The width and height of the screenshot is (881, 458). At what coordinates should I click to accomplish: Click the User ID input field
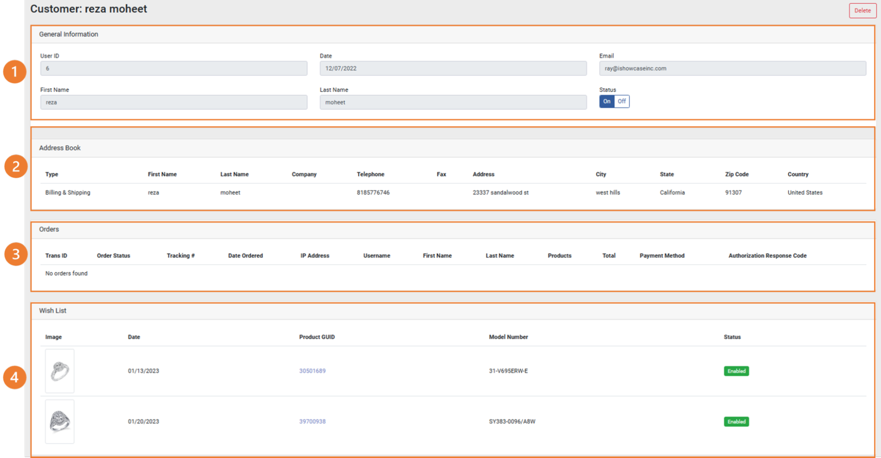(174, 68)
